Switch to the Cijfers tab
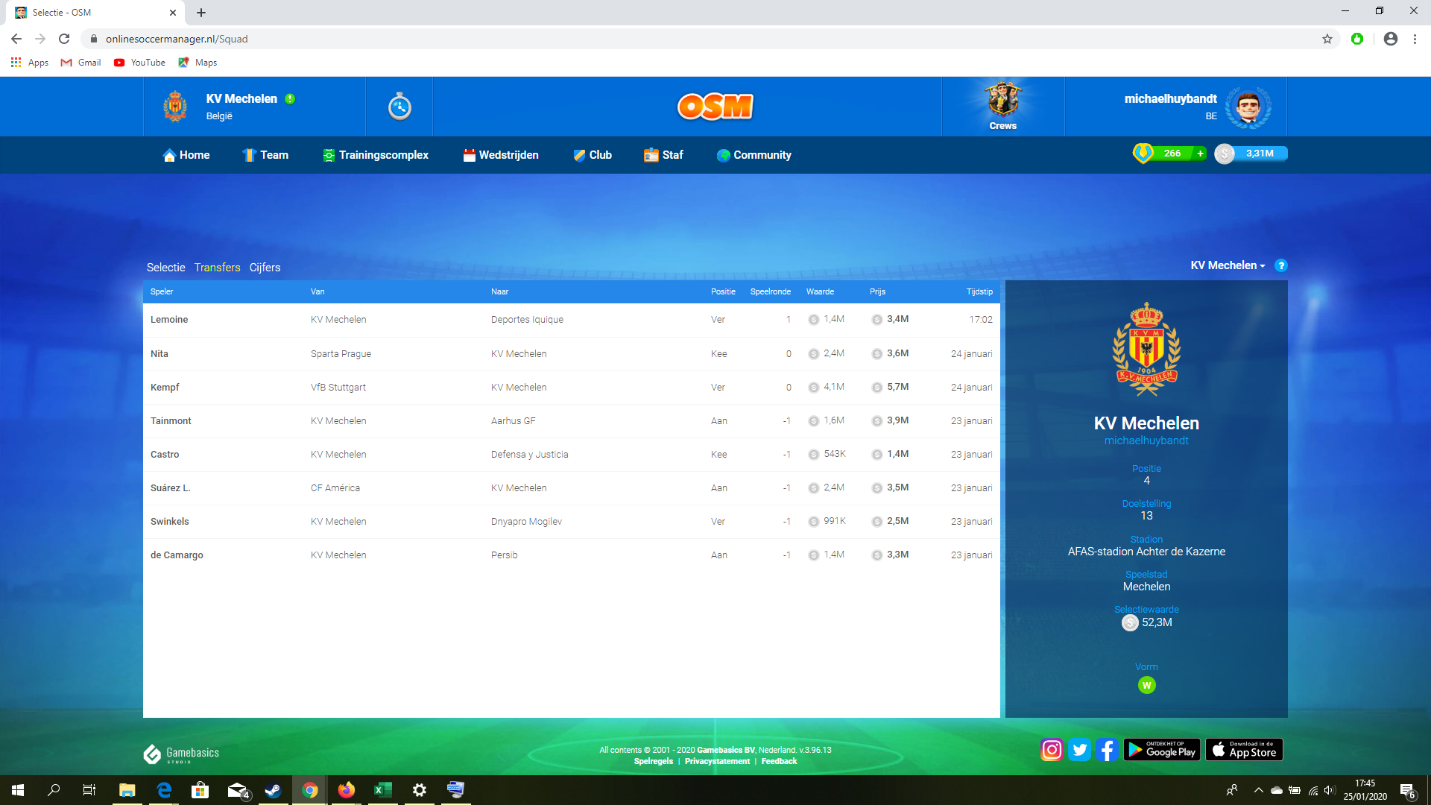The width and height of the screenshot is (1431, 805). [265, 268]
